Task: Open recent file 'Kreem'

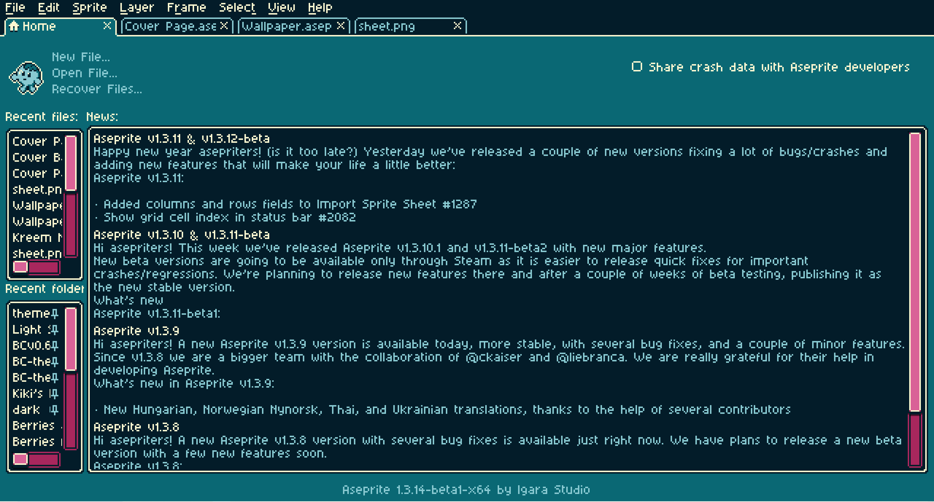Action: tap(37, 238)
